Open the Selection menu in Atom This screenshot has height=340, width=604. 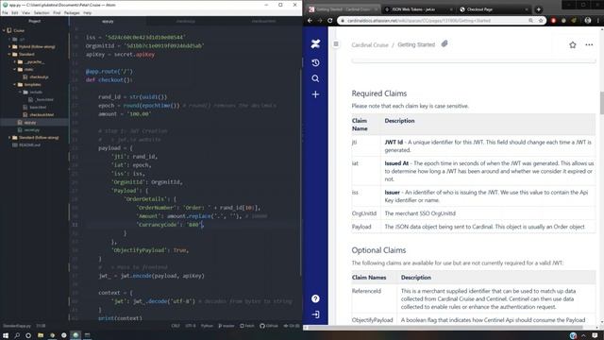[x=42, y=12]
